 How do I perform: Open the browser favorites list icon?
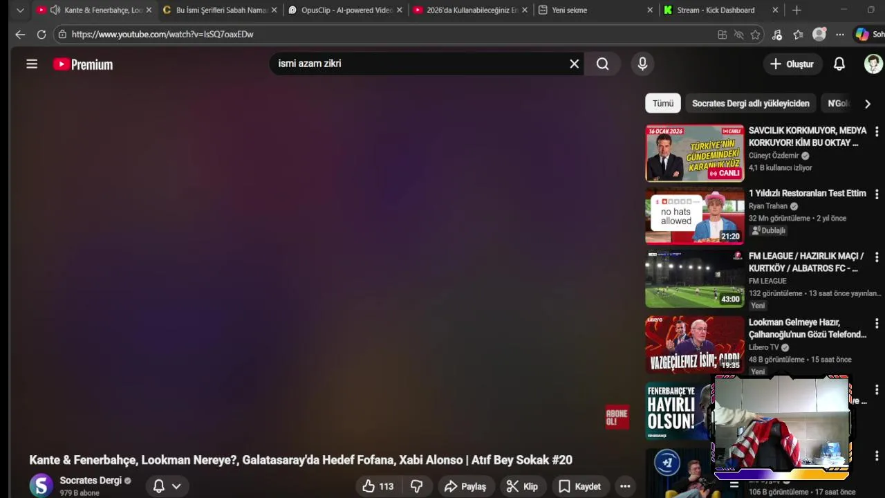[x=798, y=35]
